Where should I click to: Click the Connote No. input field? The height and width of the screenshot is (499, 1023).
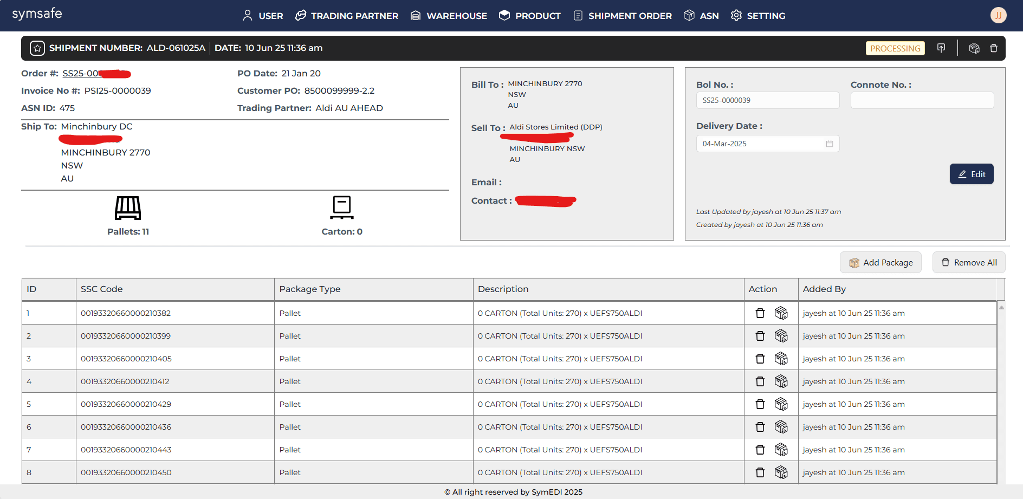click(922, 100)
